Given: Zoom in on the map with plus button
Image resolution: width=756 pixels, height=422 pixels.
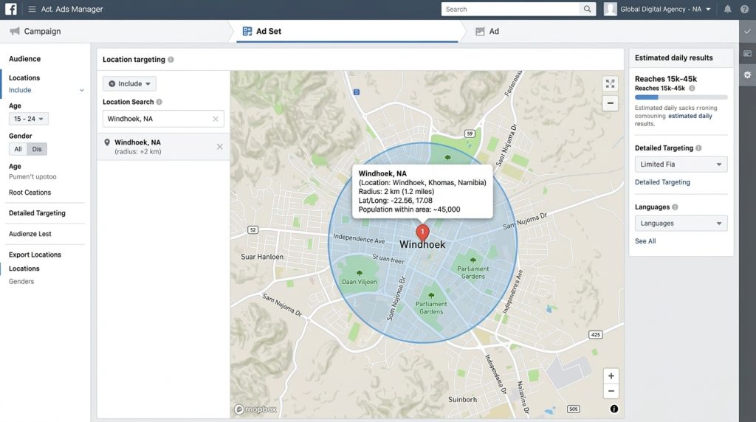Looking at the screenshot, I should [x=611, y=376].
